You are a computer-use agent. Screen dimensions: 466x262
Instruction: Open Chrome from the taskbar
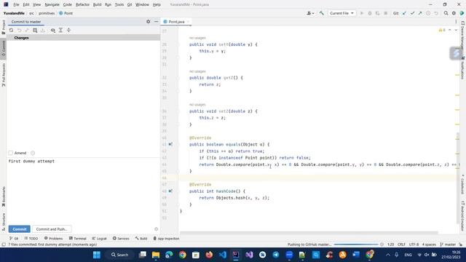[183, 255]
